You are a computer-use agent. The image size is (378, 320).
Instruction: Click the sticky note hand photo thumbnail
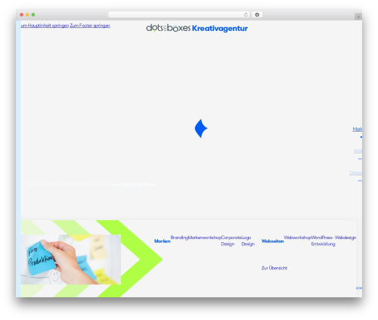point(70,259)
